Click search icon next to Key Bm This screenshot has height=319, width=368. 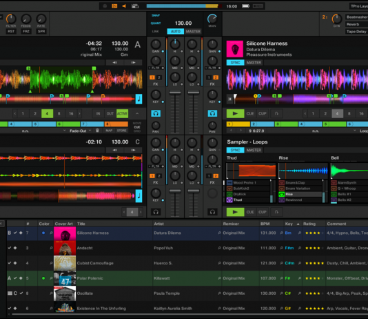[x=300, y=233]
